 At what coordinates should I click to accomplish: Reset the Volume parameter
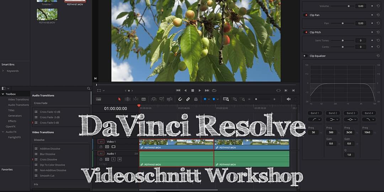point(378,6)
